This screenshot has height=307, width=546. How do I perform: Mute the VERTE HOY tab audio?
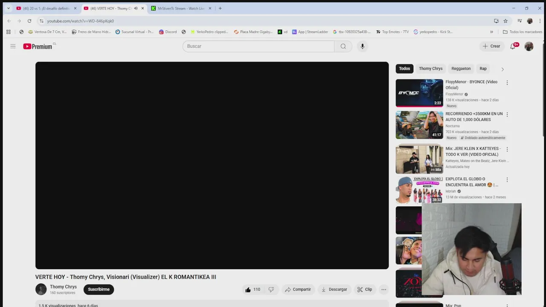click(x=136, y=8)
